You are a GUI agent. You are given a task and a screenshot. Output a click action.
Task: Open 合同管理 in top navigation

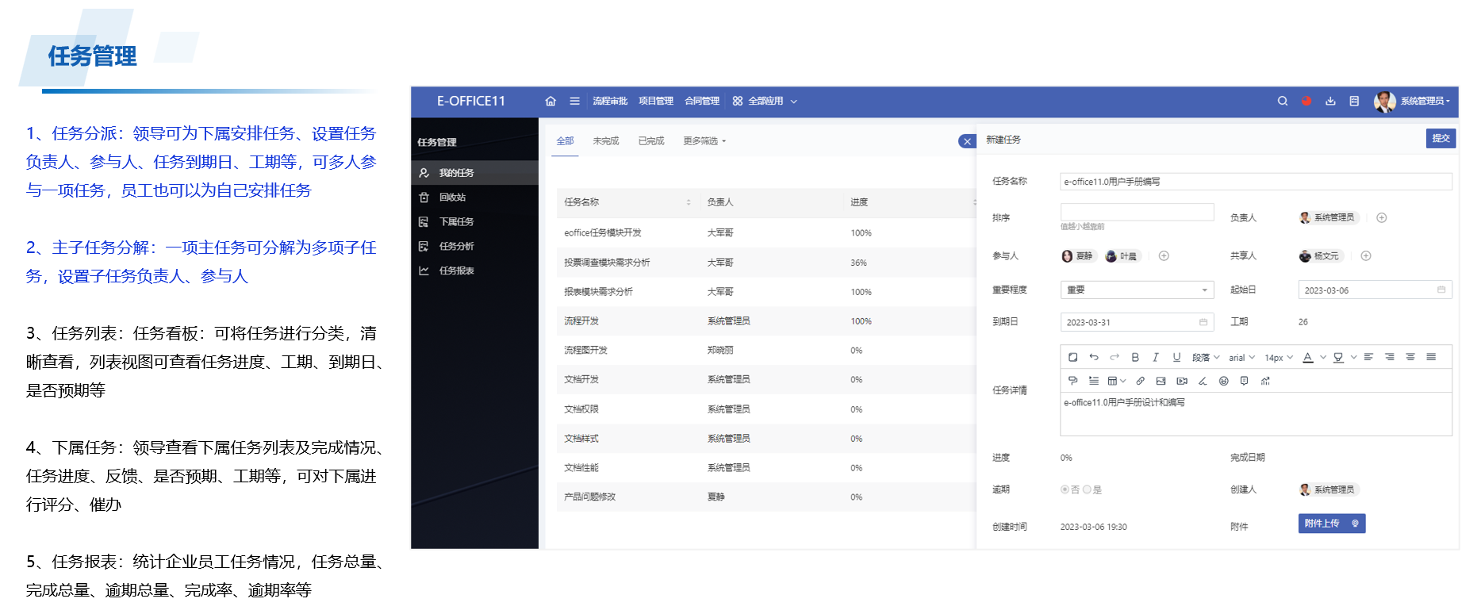(702, 102)
